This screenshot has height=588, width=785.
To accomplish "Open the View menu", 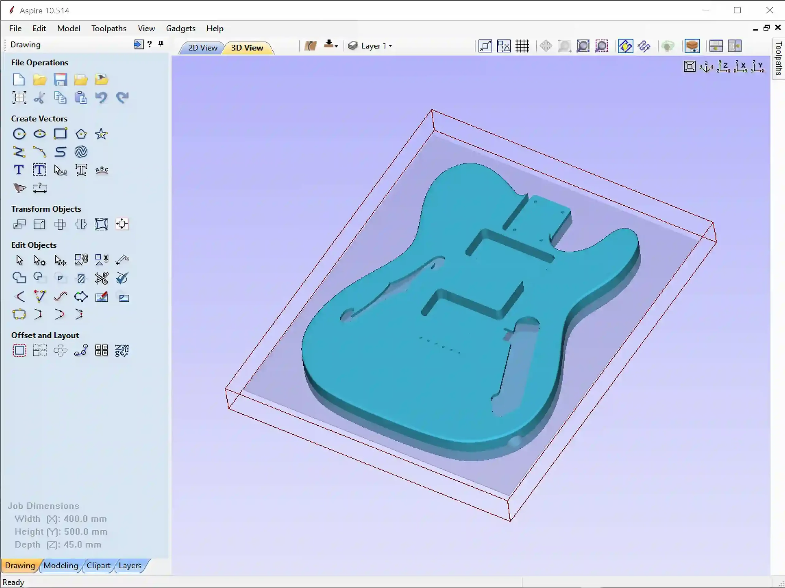I will (x=146, y=28).
